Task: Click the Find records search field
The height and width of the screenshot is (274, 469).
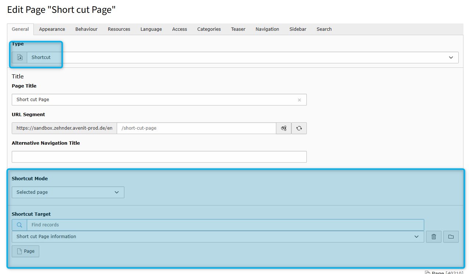Action: (225, 225)
